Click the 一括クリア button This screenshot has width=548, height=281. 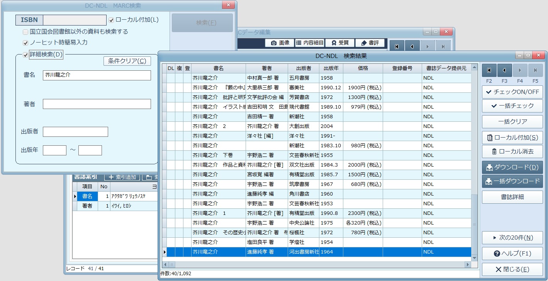click(x=512, y=122)
